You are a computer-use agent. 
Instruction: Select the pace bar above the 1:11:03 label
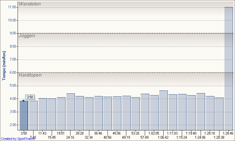click(x=173, y=112)
